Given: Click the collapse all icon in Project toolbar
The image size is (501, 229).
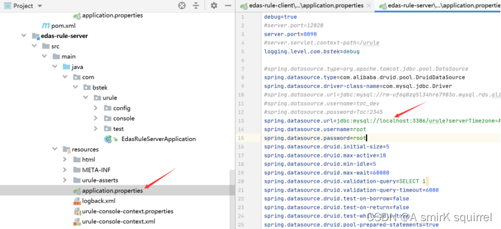Looking at the screenshot, I should click(196, 5).
